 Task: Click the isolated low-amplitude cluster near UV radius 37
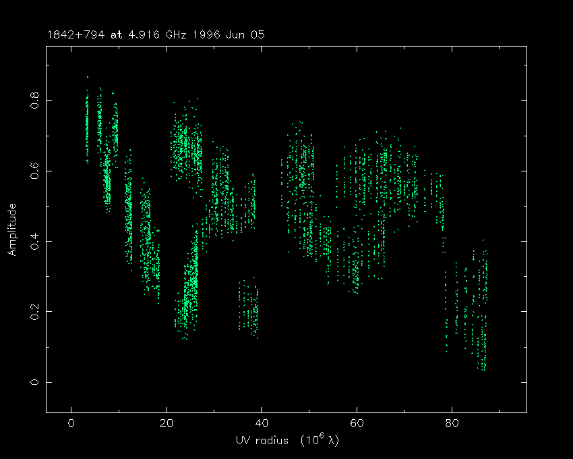coord(248,307)
